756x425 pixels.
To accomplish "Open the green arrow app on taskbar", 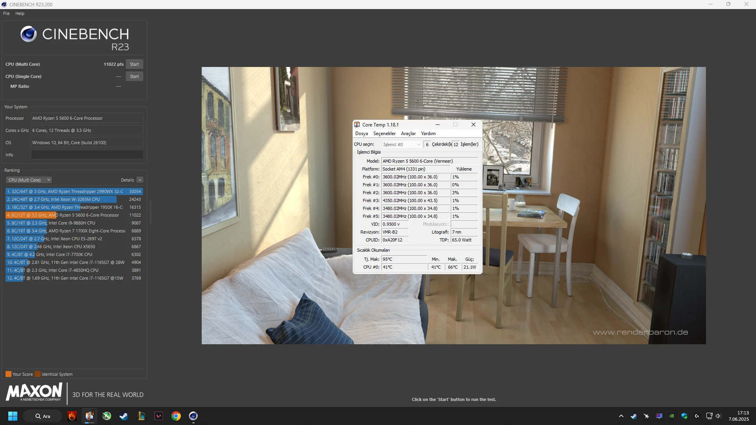I will 107,416.
